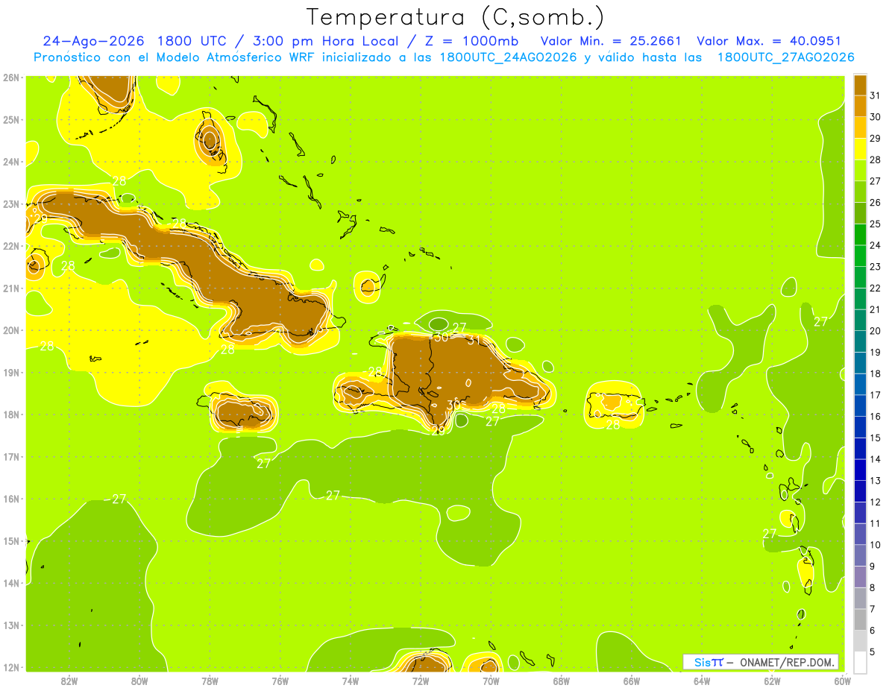This screenshot has height=691, width=895.
Task: Click the "17N" latitude label
Action: coord(10,457)
